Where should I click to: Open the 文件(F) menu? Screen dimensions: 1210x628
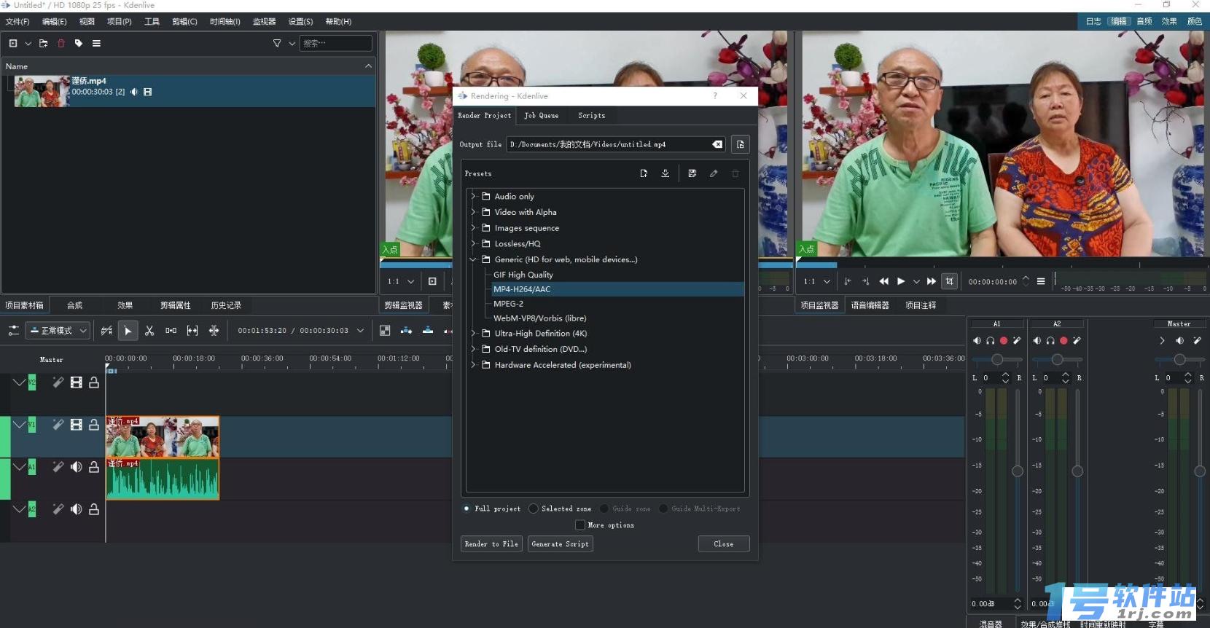coord(17,22)
